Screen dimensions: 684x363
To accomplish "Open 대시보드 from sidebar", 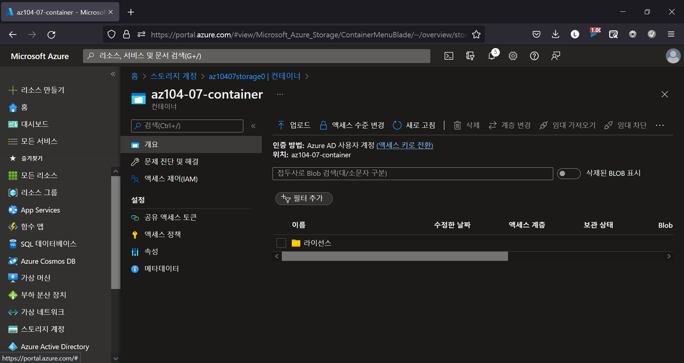I will click(28, 124).
